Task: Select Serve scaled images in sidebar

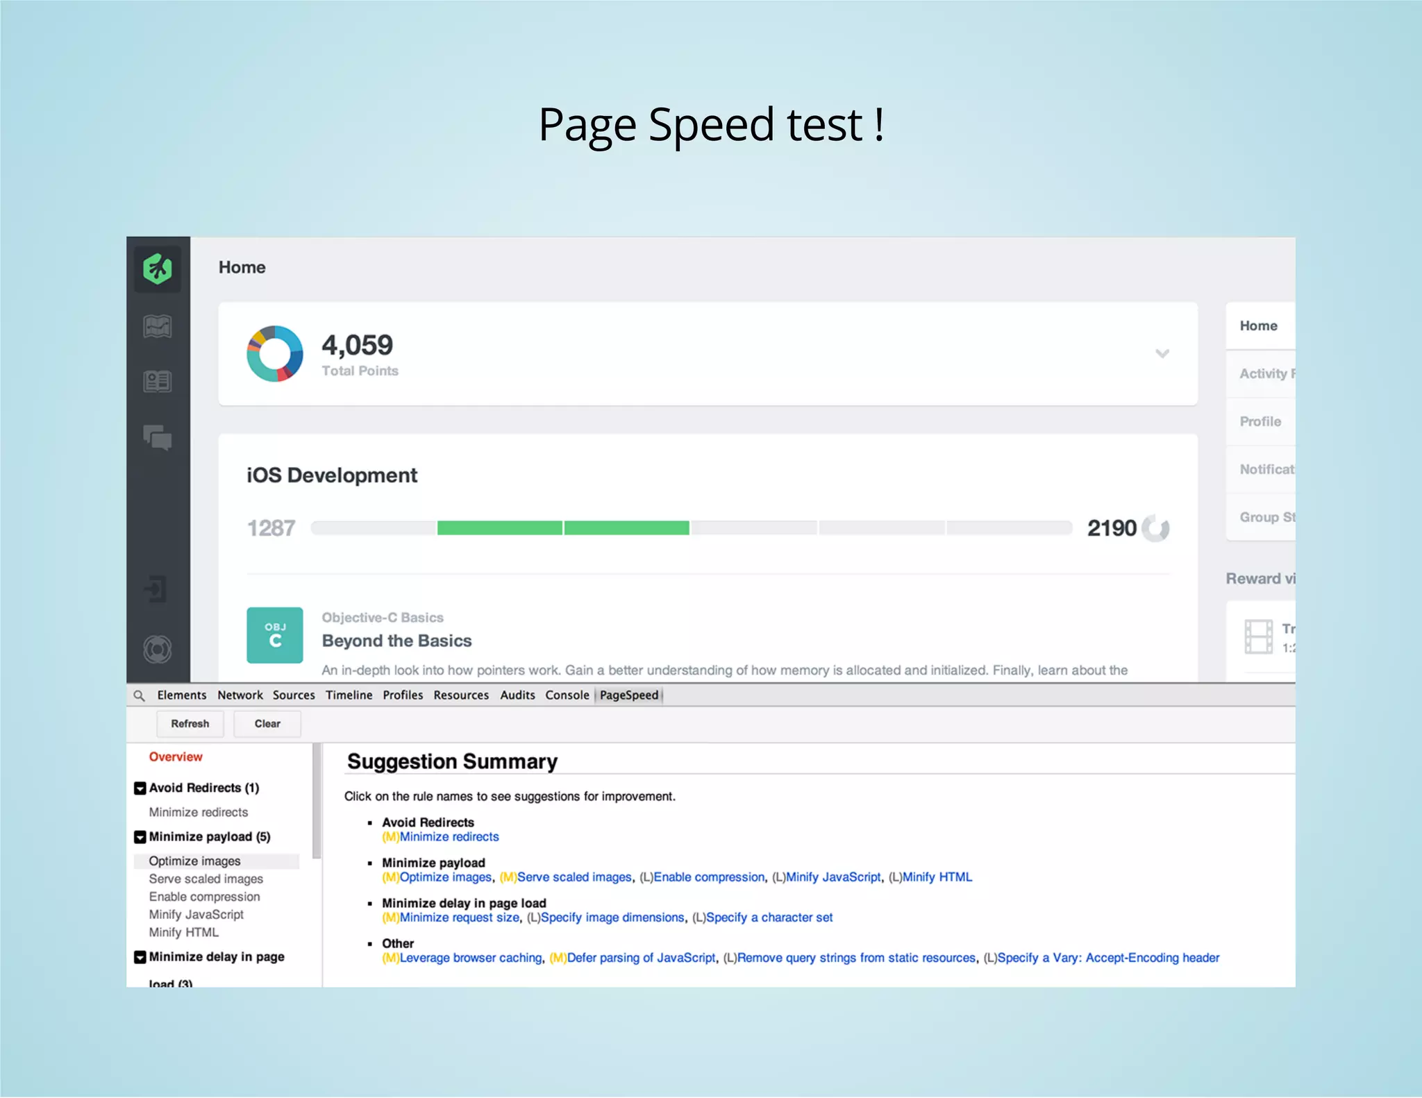Action: 206,879
